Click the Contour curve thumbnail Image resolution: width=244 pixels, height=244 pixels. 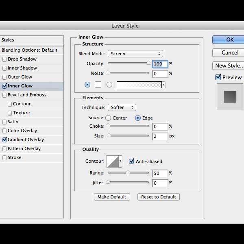pyautogui.click(x=113, y=161)
